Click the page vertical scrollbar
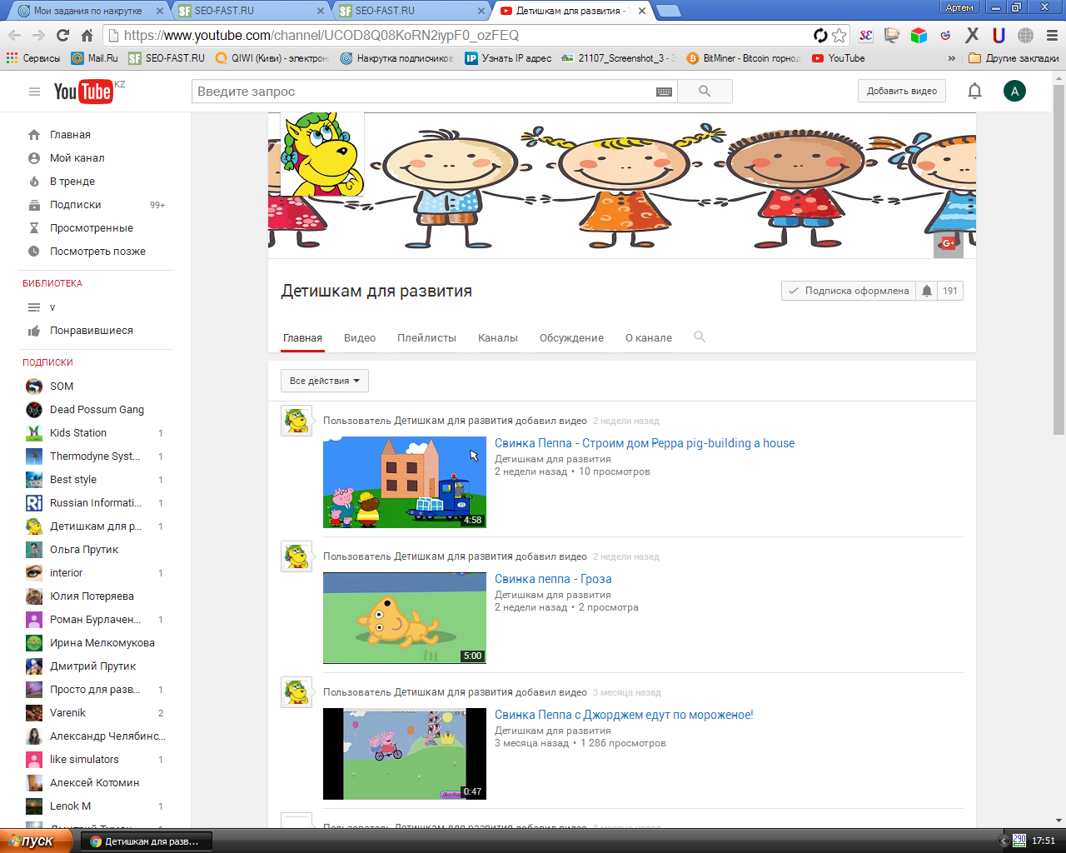1066x853 pixels. tap(1059, 258)
